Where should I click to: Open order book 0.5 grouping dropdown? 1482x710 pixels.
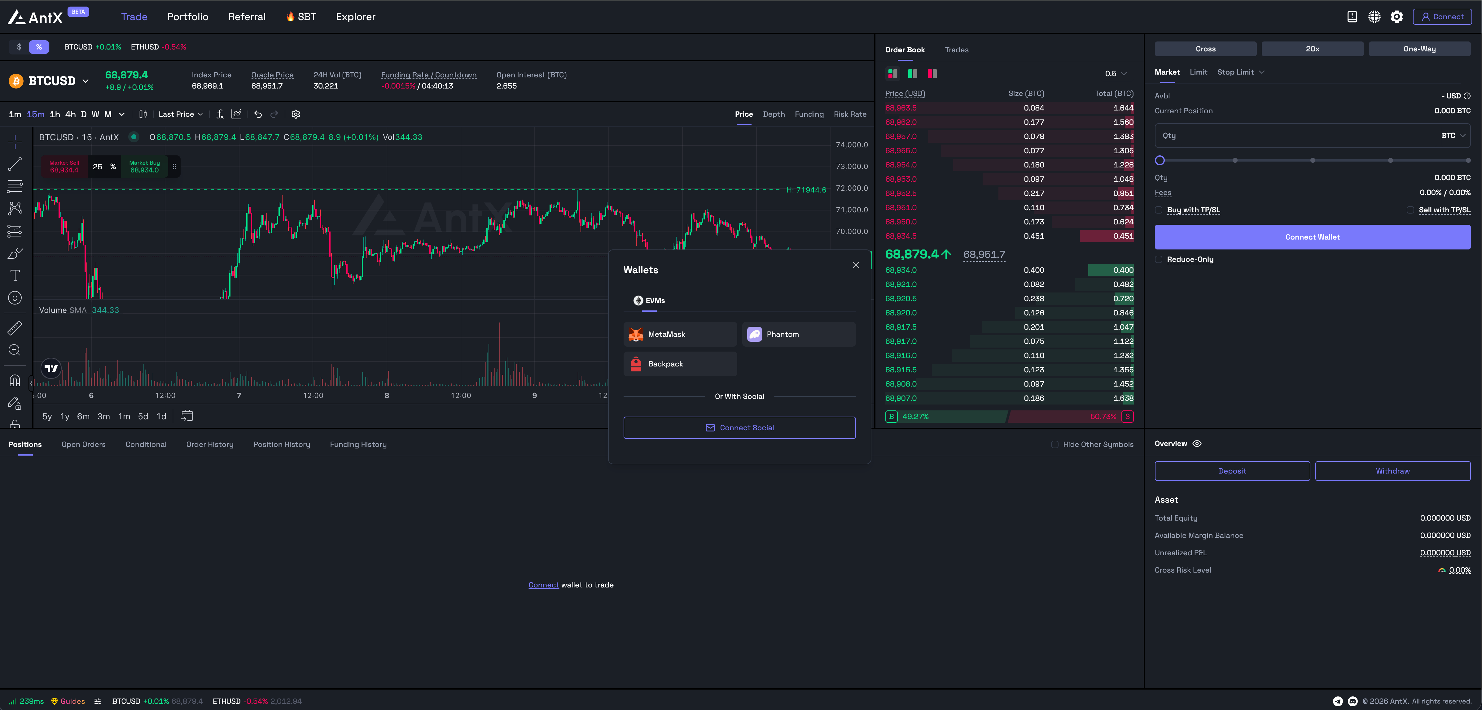1116,74
